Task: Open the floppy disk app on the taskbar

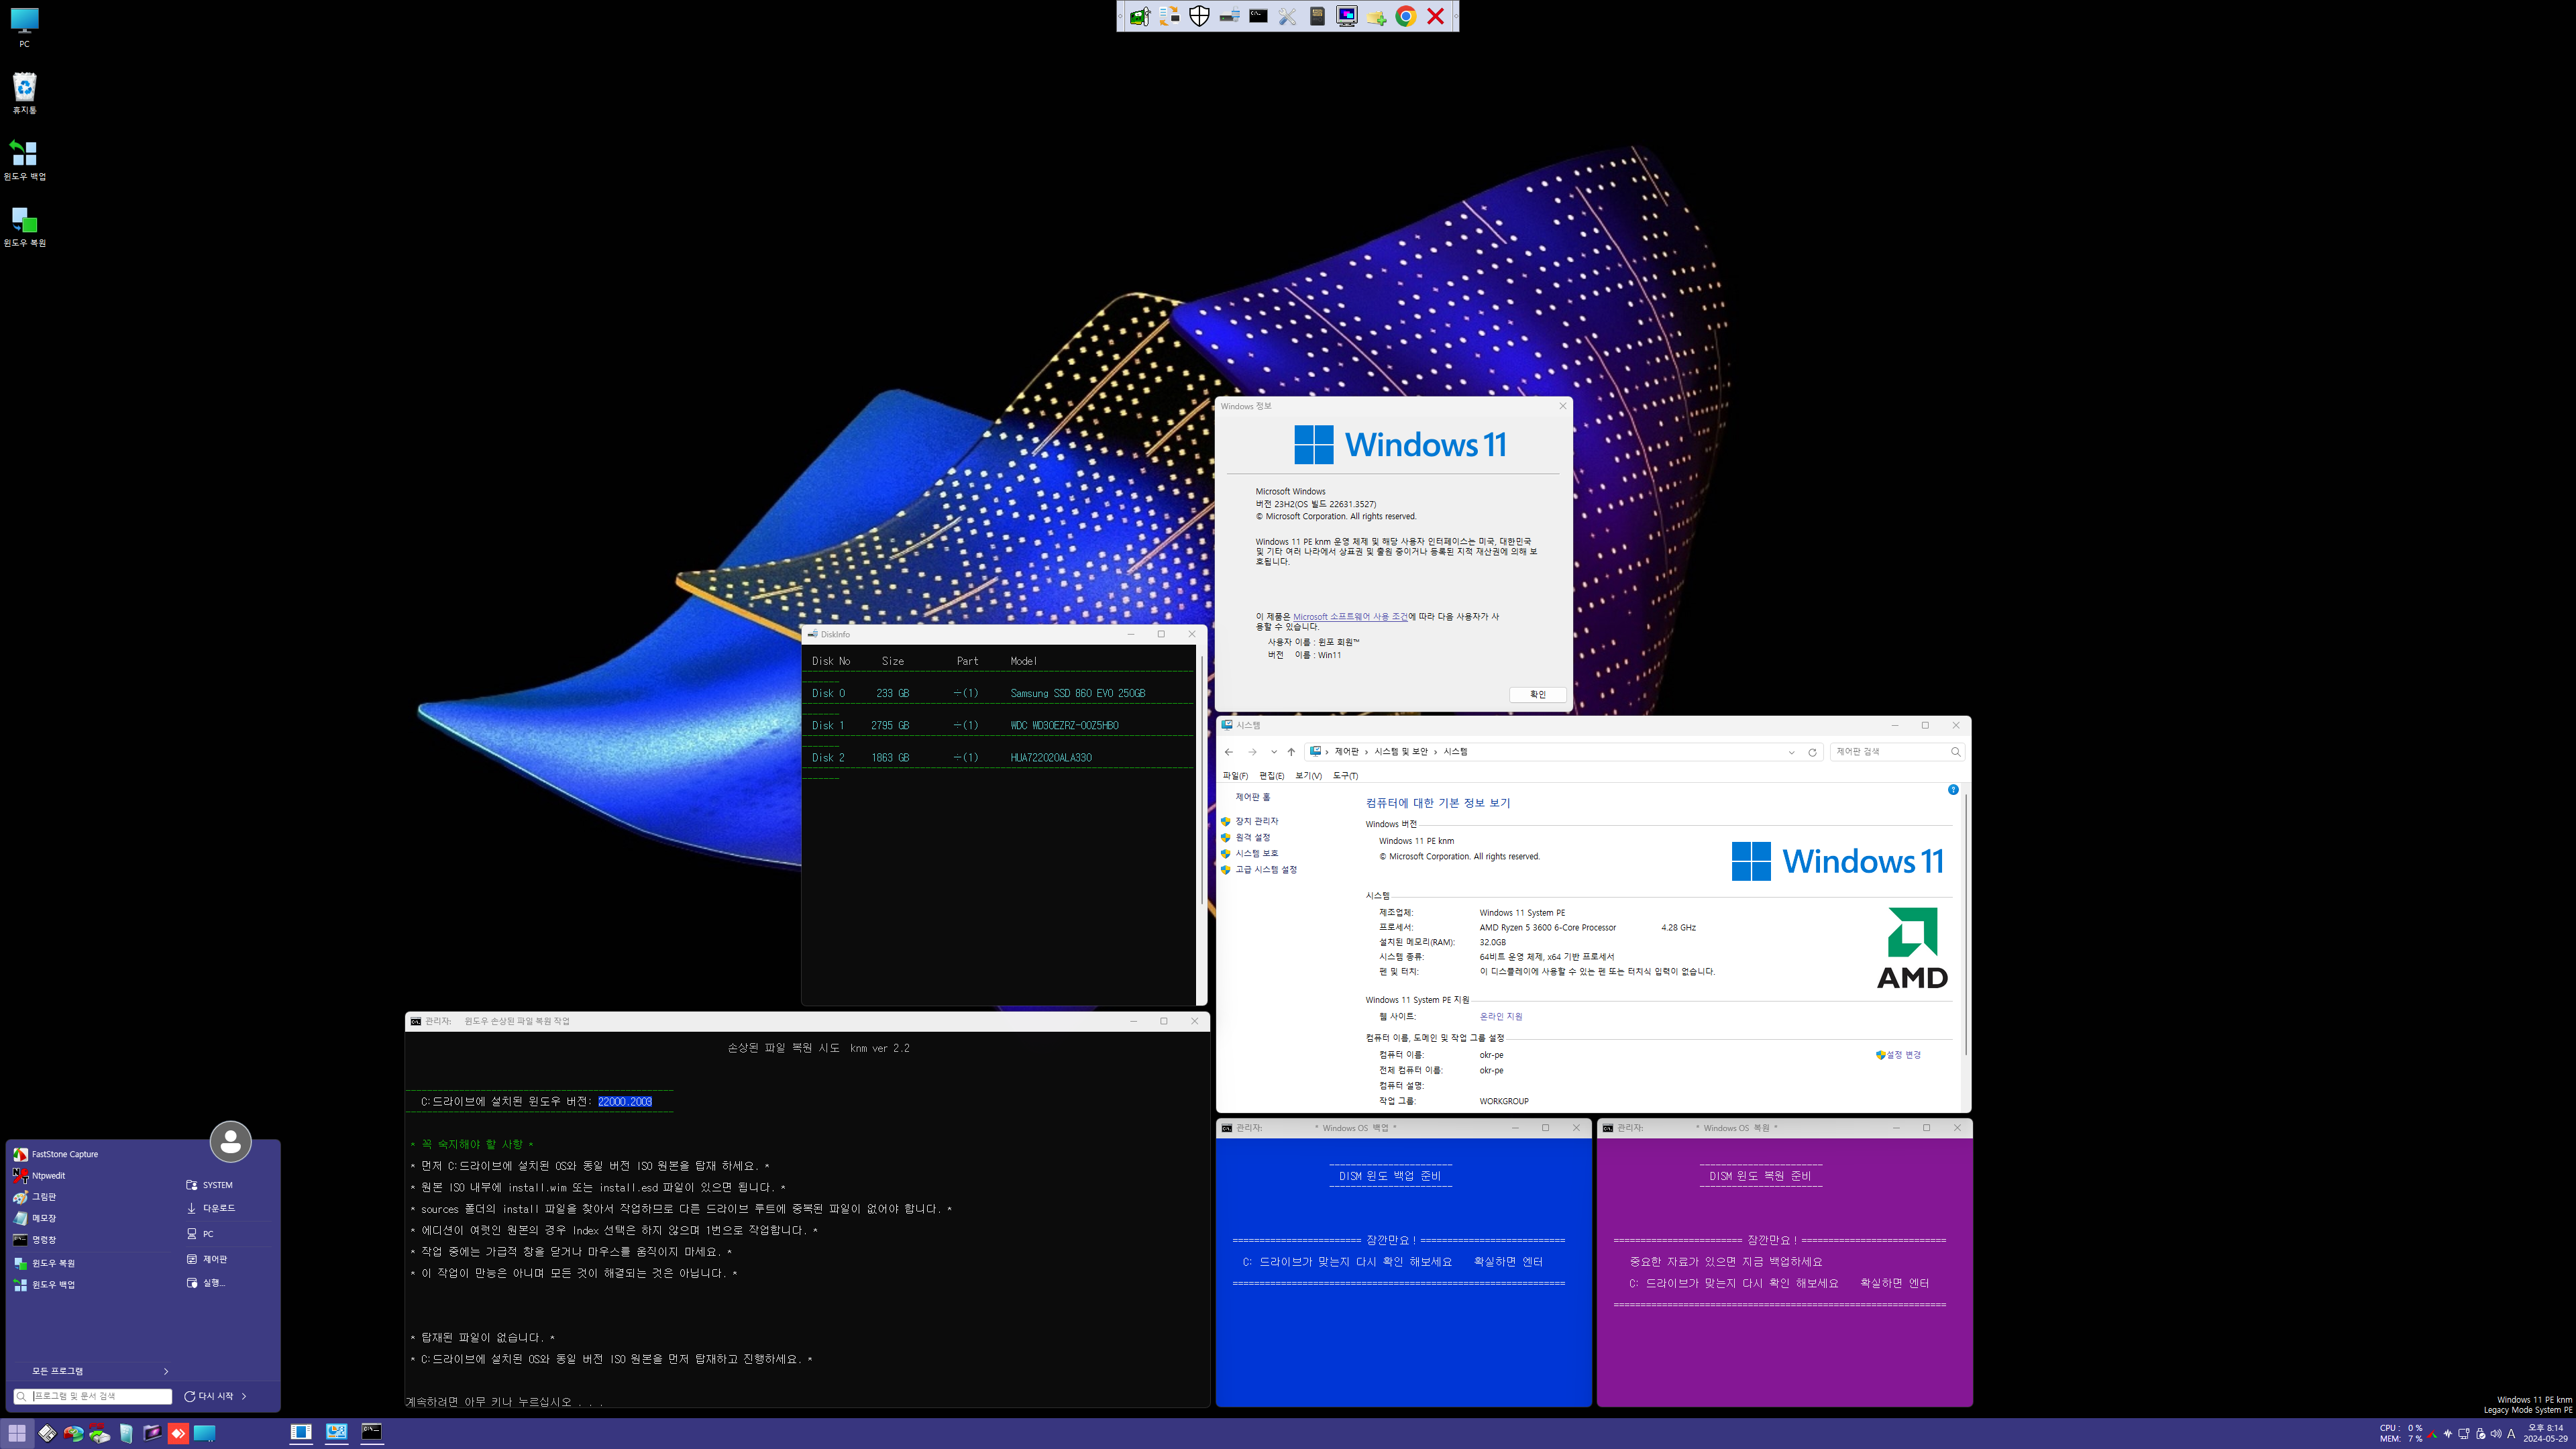Action: (x=47, y=1433)
